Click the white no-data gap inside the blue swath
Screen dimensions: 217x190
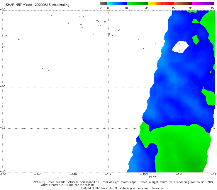pos(180,47)
